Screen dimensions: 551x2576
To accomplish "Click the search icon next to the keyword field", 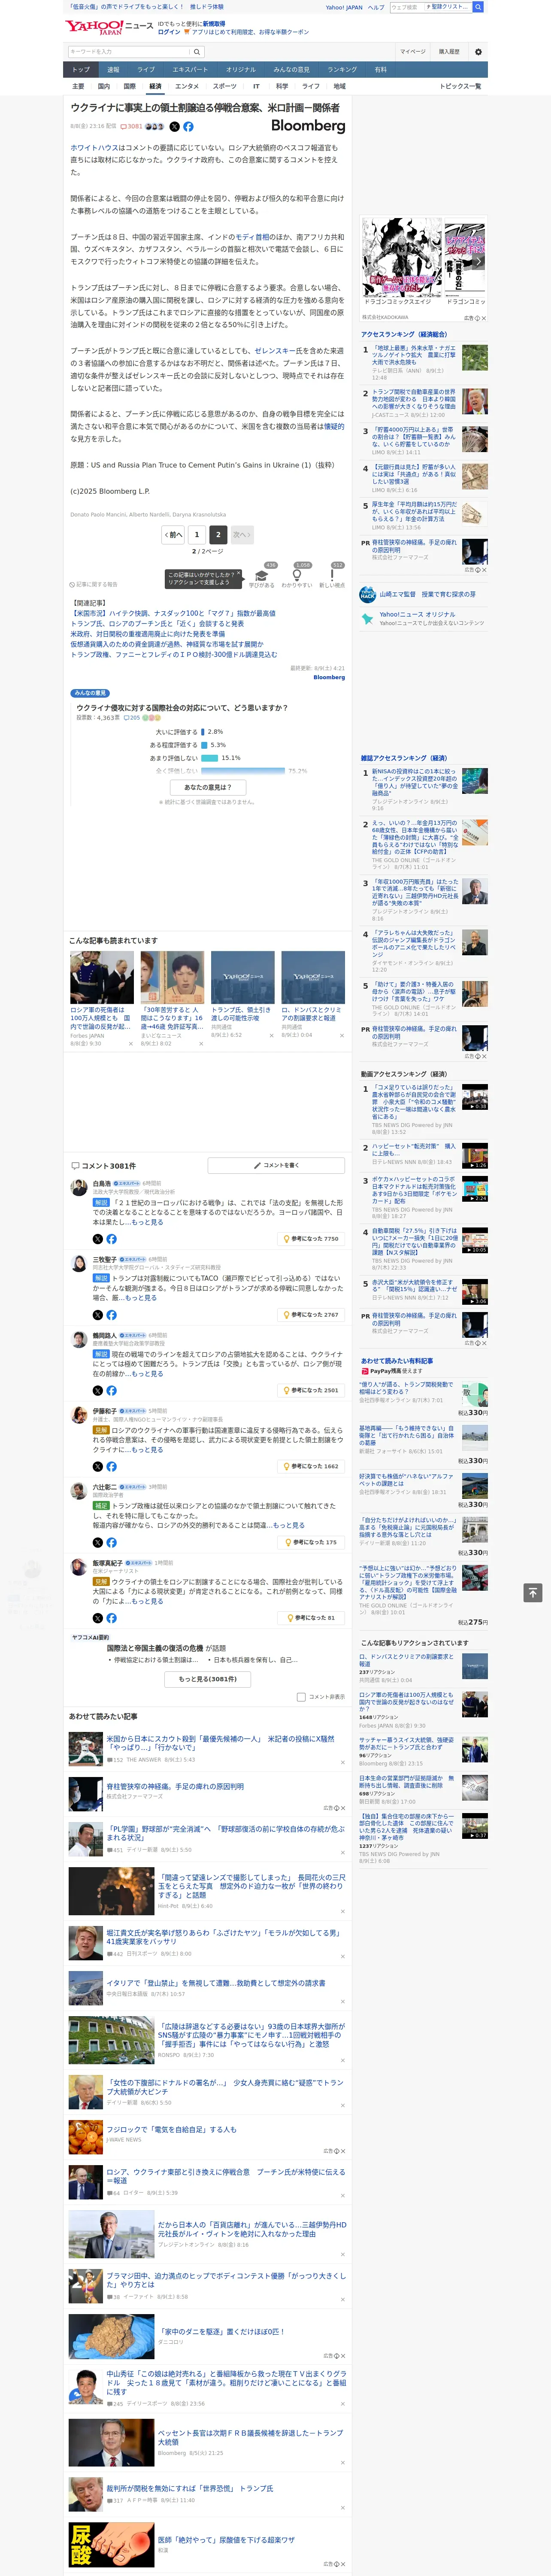I will pyautogui.click(x=197, y=52).
